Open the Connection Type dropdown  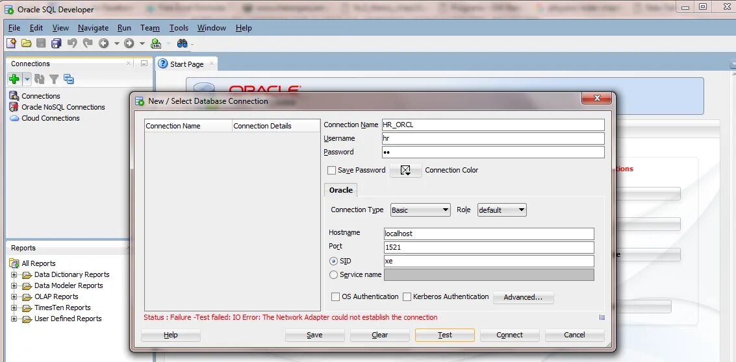tap(420, 210)
